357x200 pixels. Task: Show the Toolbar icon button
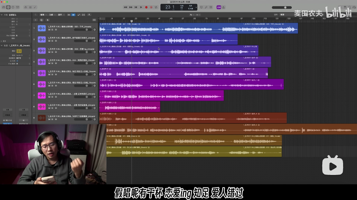[x=17, y=7]
